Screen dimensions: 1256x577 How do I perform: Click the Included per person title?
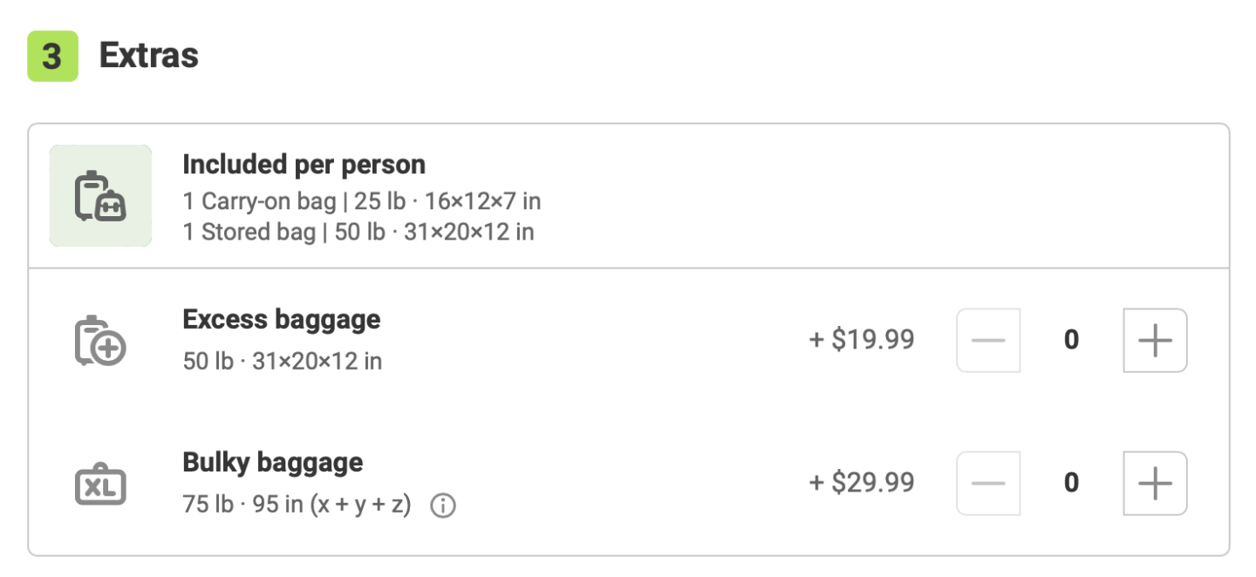point(304,164)
